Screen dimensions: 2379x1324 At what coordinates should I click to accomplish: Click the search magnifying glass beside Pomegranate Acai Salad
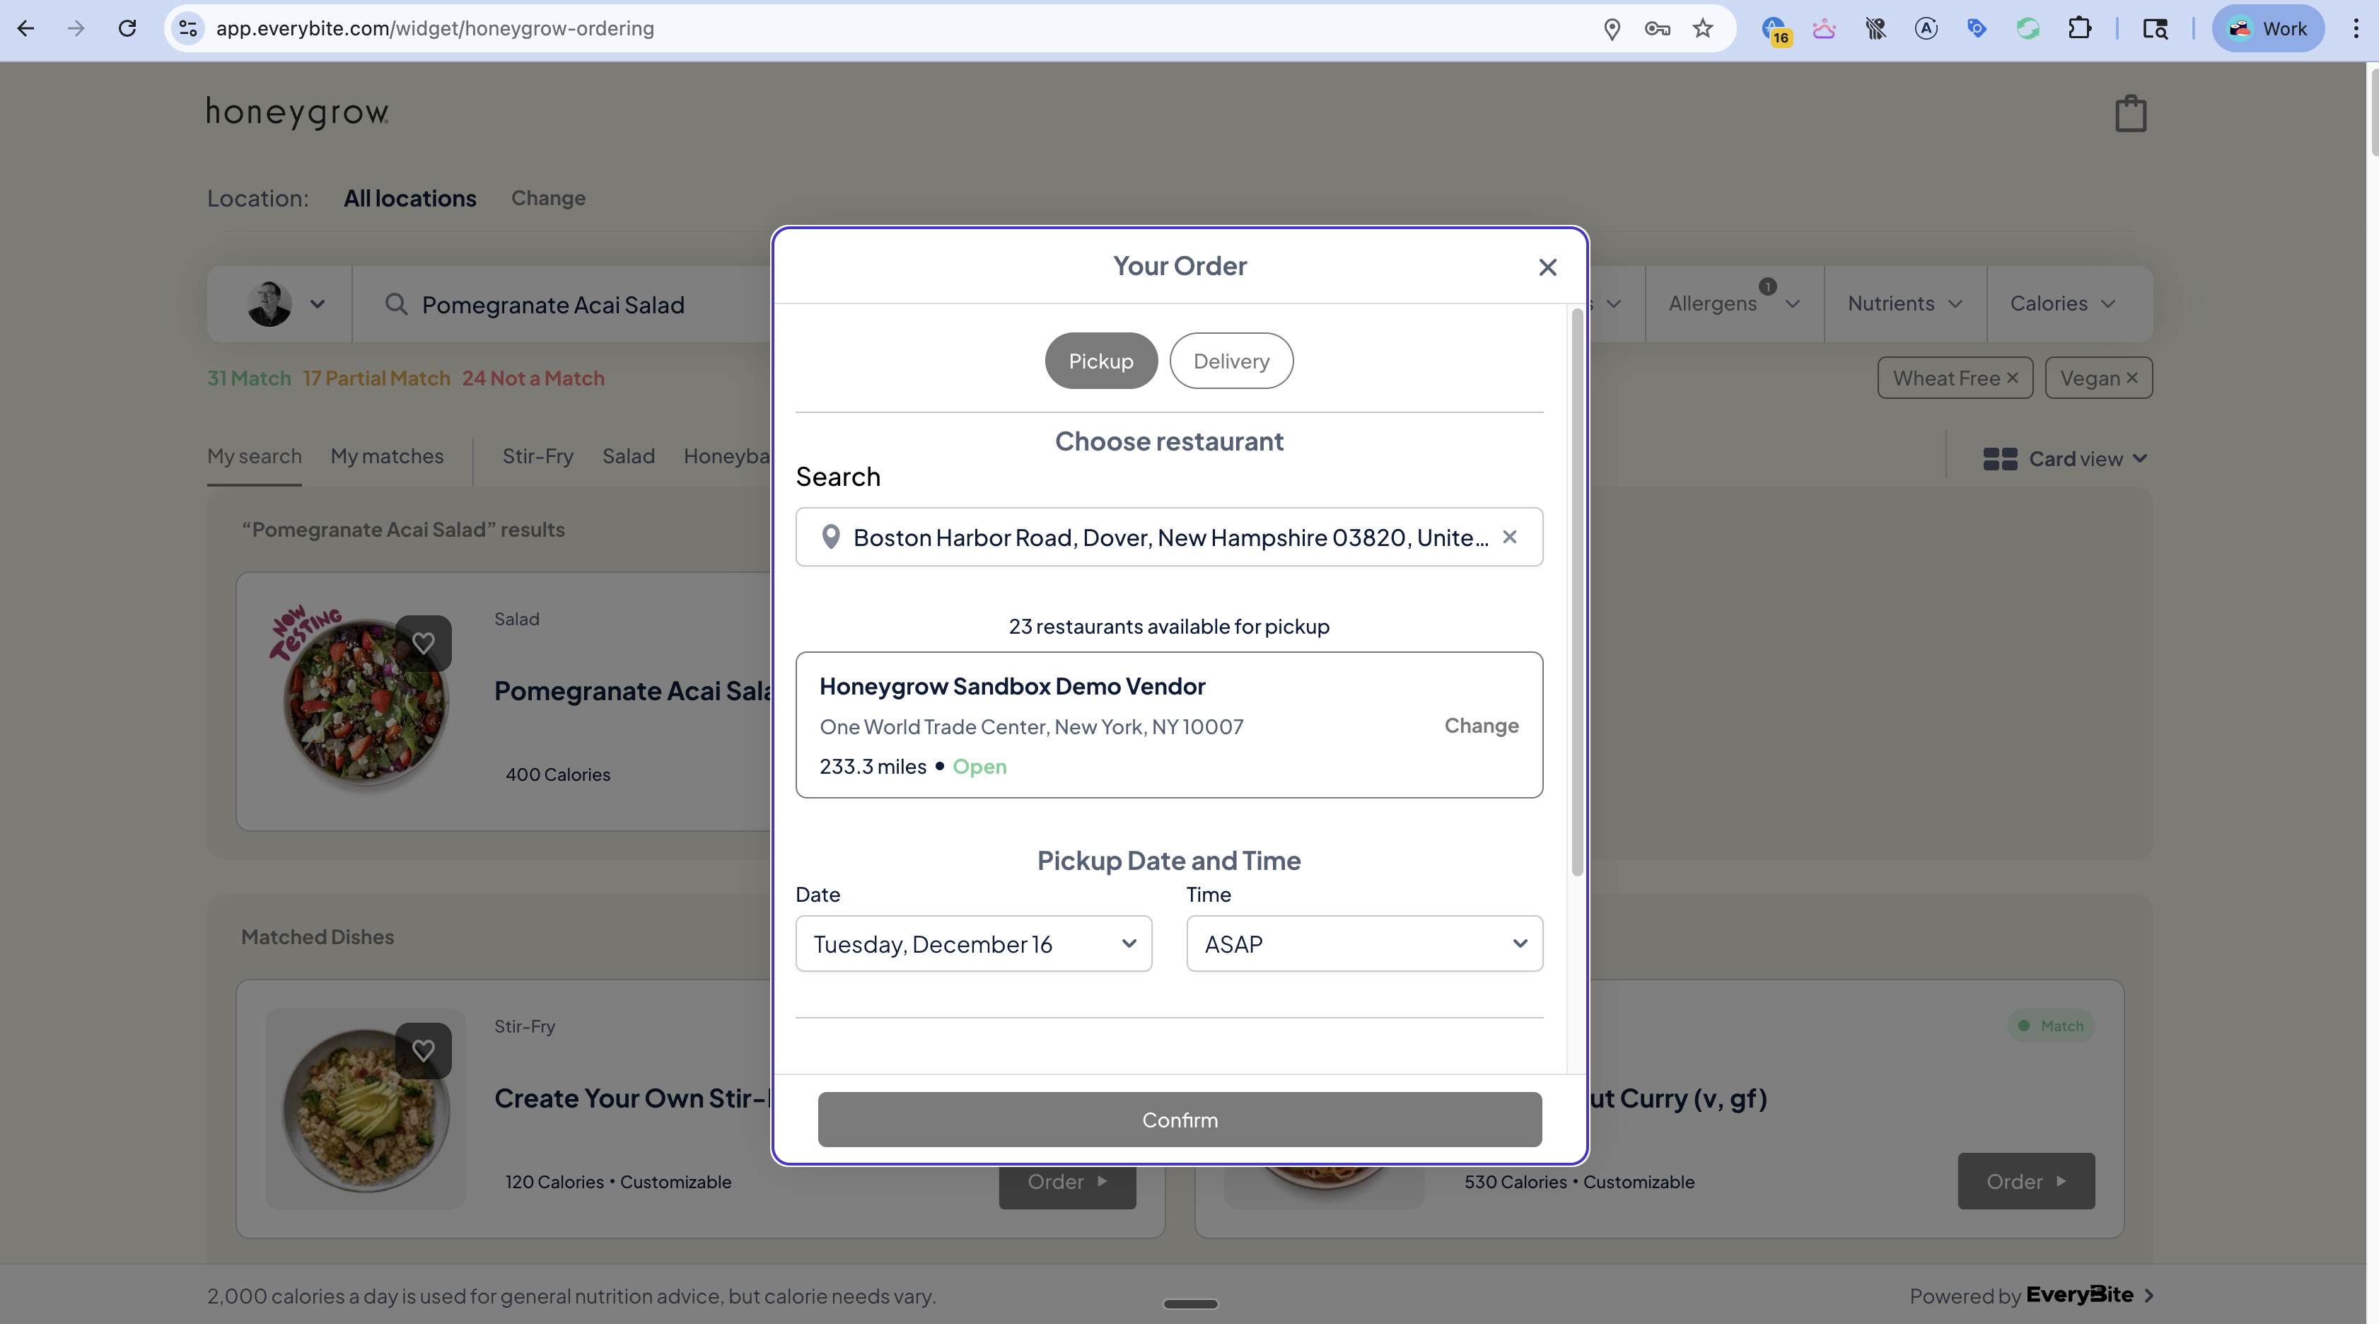[396, 305]
